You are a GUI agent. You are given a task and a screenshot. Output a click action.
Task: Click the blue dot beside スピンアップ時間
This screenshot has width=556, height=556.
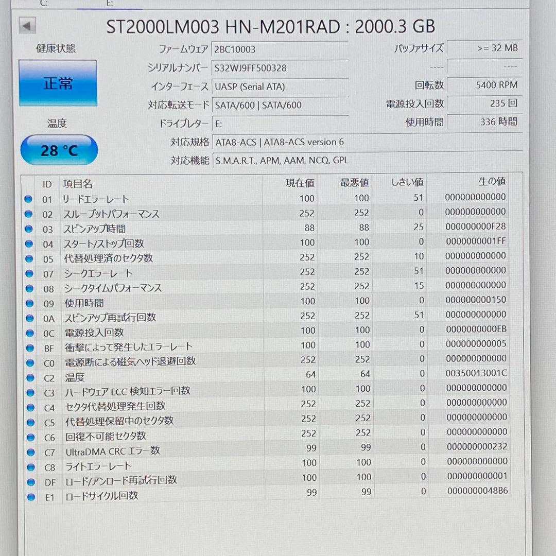tap(29, 229)
